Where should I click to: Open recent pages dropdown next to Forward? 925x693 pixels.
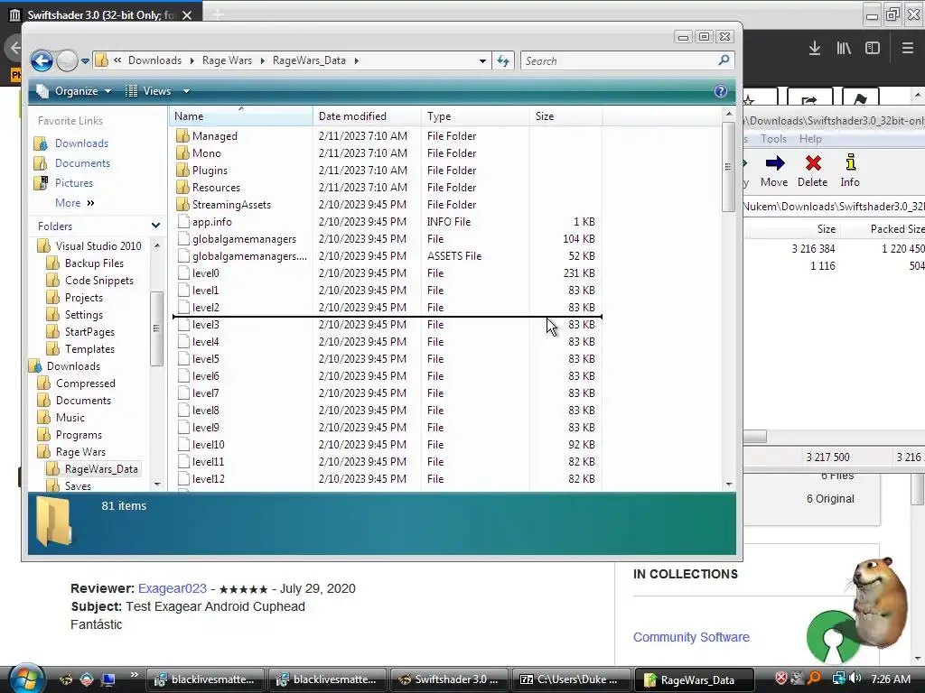[85, 60]
